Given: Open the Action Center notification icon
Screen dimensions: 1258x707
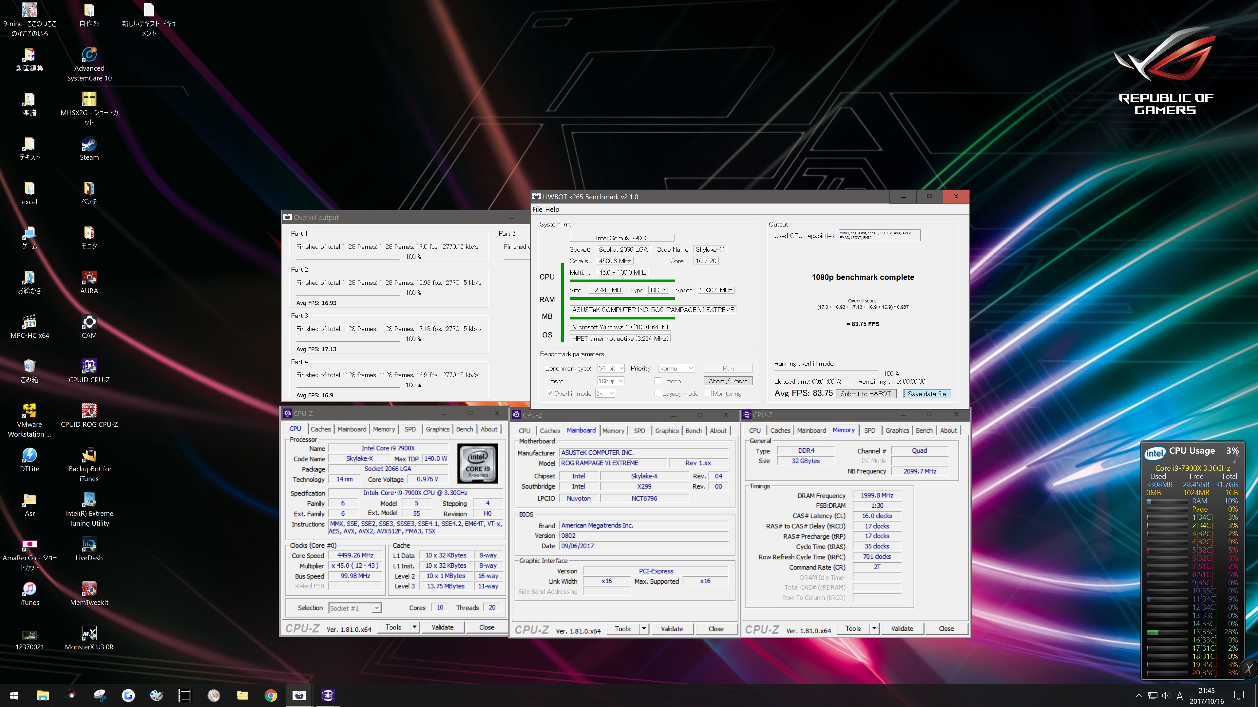Looking at the screenshot, I should 1239,695.
